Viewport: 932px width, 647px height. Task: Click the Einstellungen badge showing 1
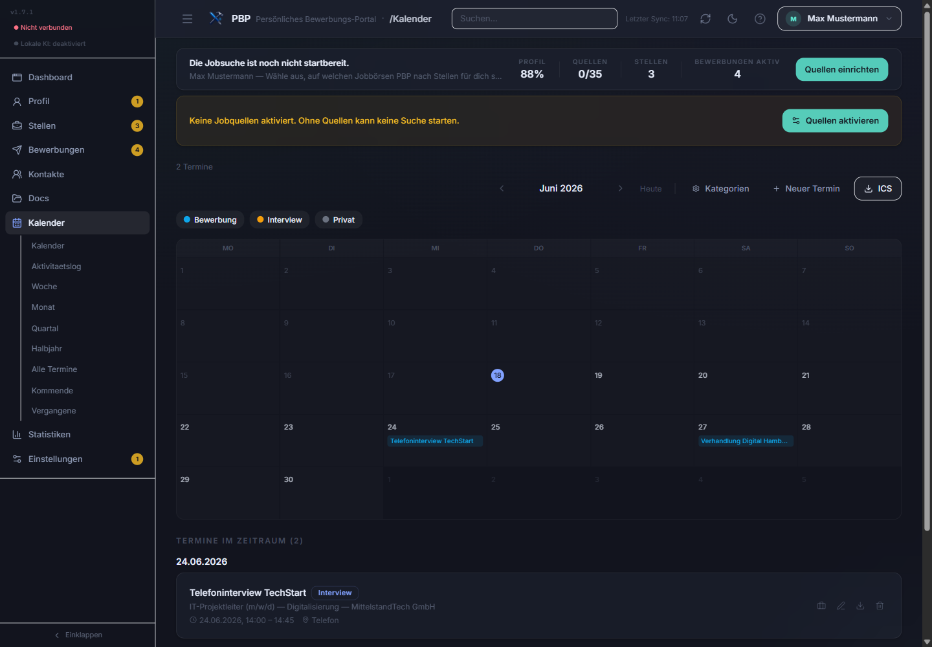pos(137,459)
